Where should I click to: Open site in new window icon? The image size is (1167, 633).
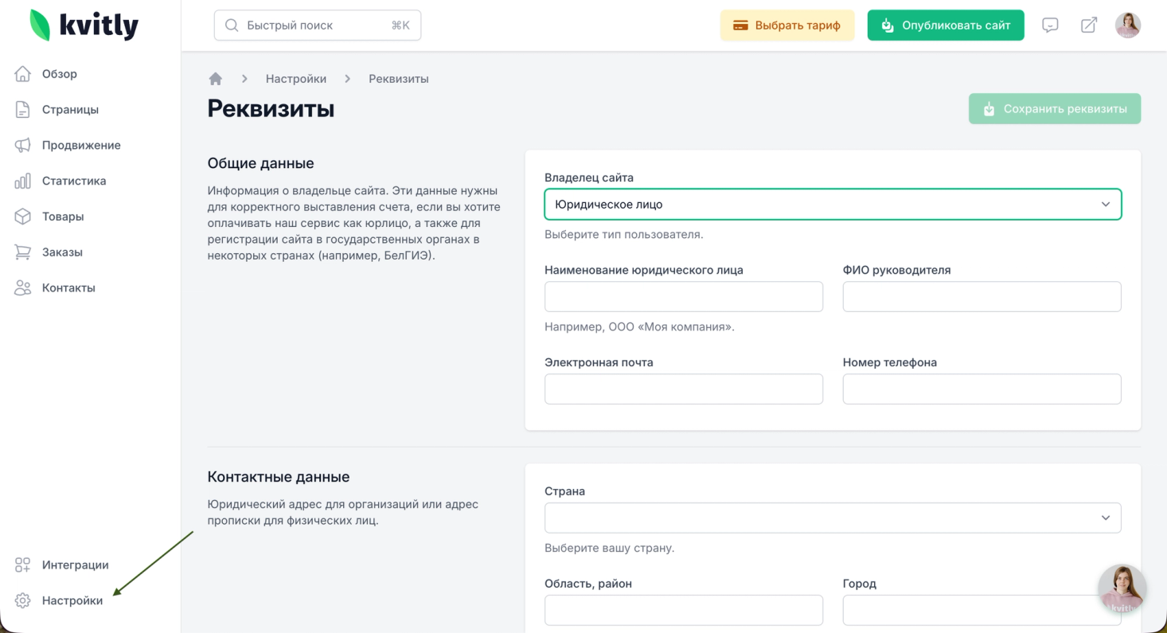[x=1088, y=25]
